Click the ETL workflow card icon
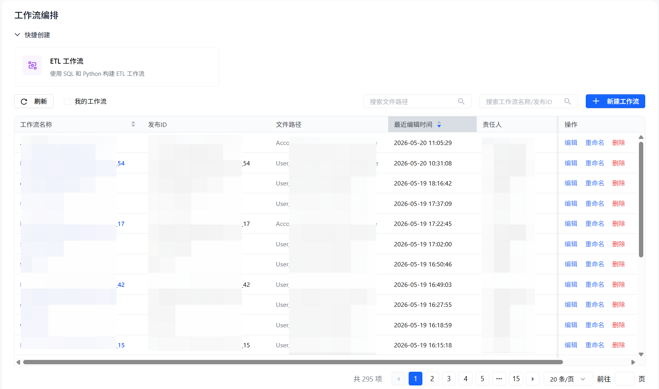659x389 pixels. click(x=32, y=65)
